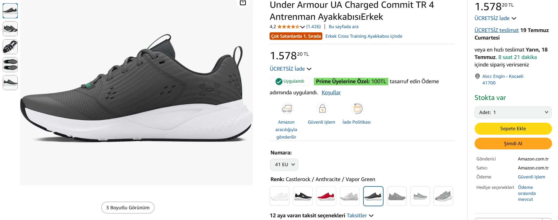This screenshot has height=220, width=558.
Task: Add item with Sepete Ekle button
Action: [x=513, y=129]
